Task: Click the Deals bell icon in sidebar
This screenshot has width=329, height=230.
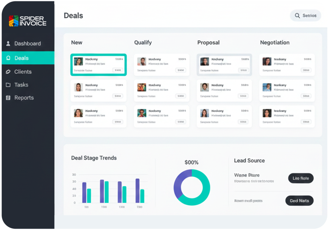Action: (8, 58)
